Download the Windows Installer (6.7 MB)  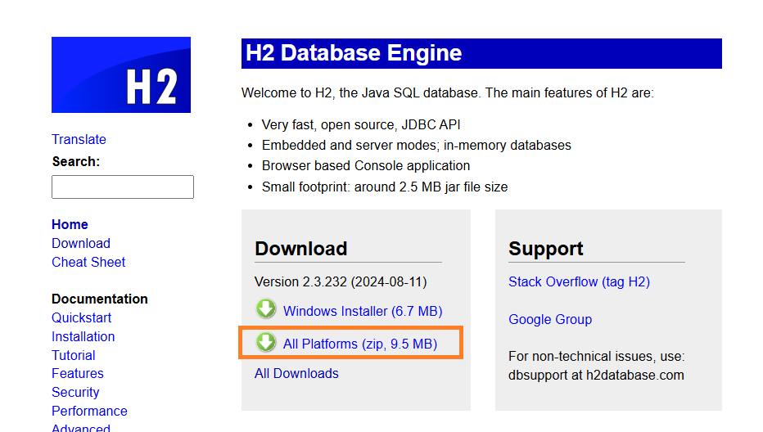(363, 311)
